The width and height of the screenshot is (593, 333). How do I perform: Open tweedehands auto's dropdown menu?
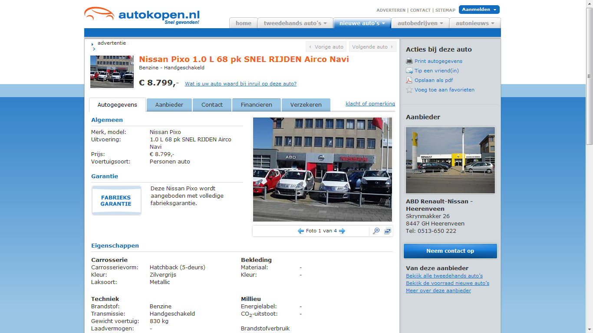[x=295, y=23]
